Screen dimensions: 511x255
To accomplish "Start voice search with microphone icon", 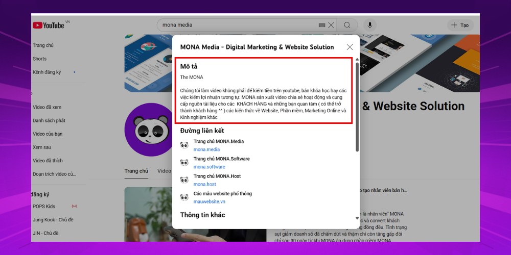I will point(370,25).
